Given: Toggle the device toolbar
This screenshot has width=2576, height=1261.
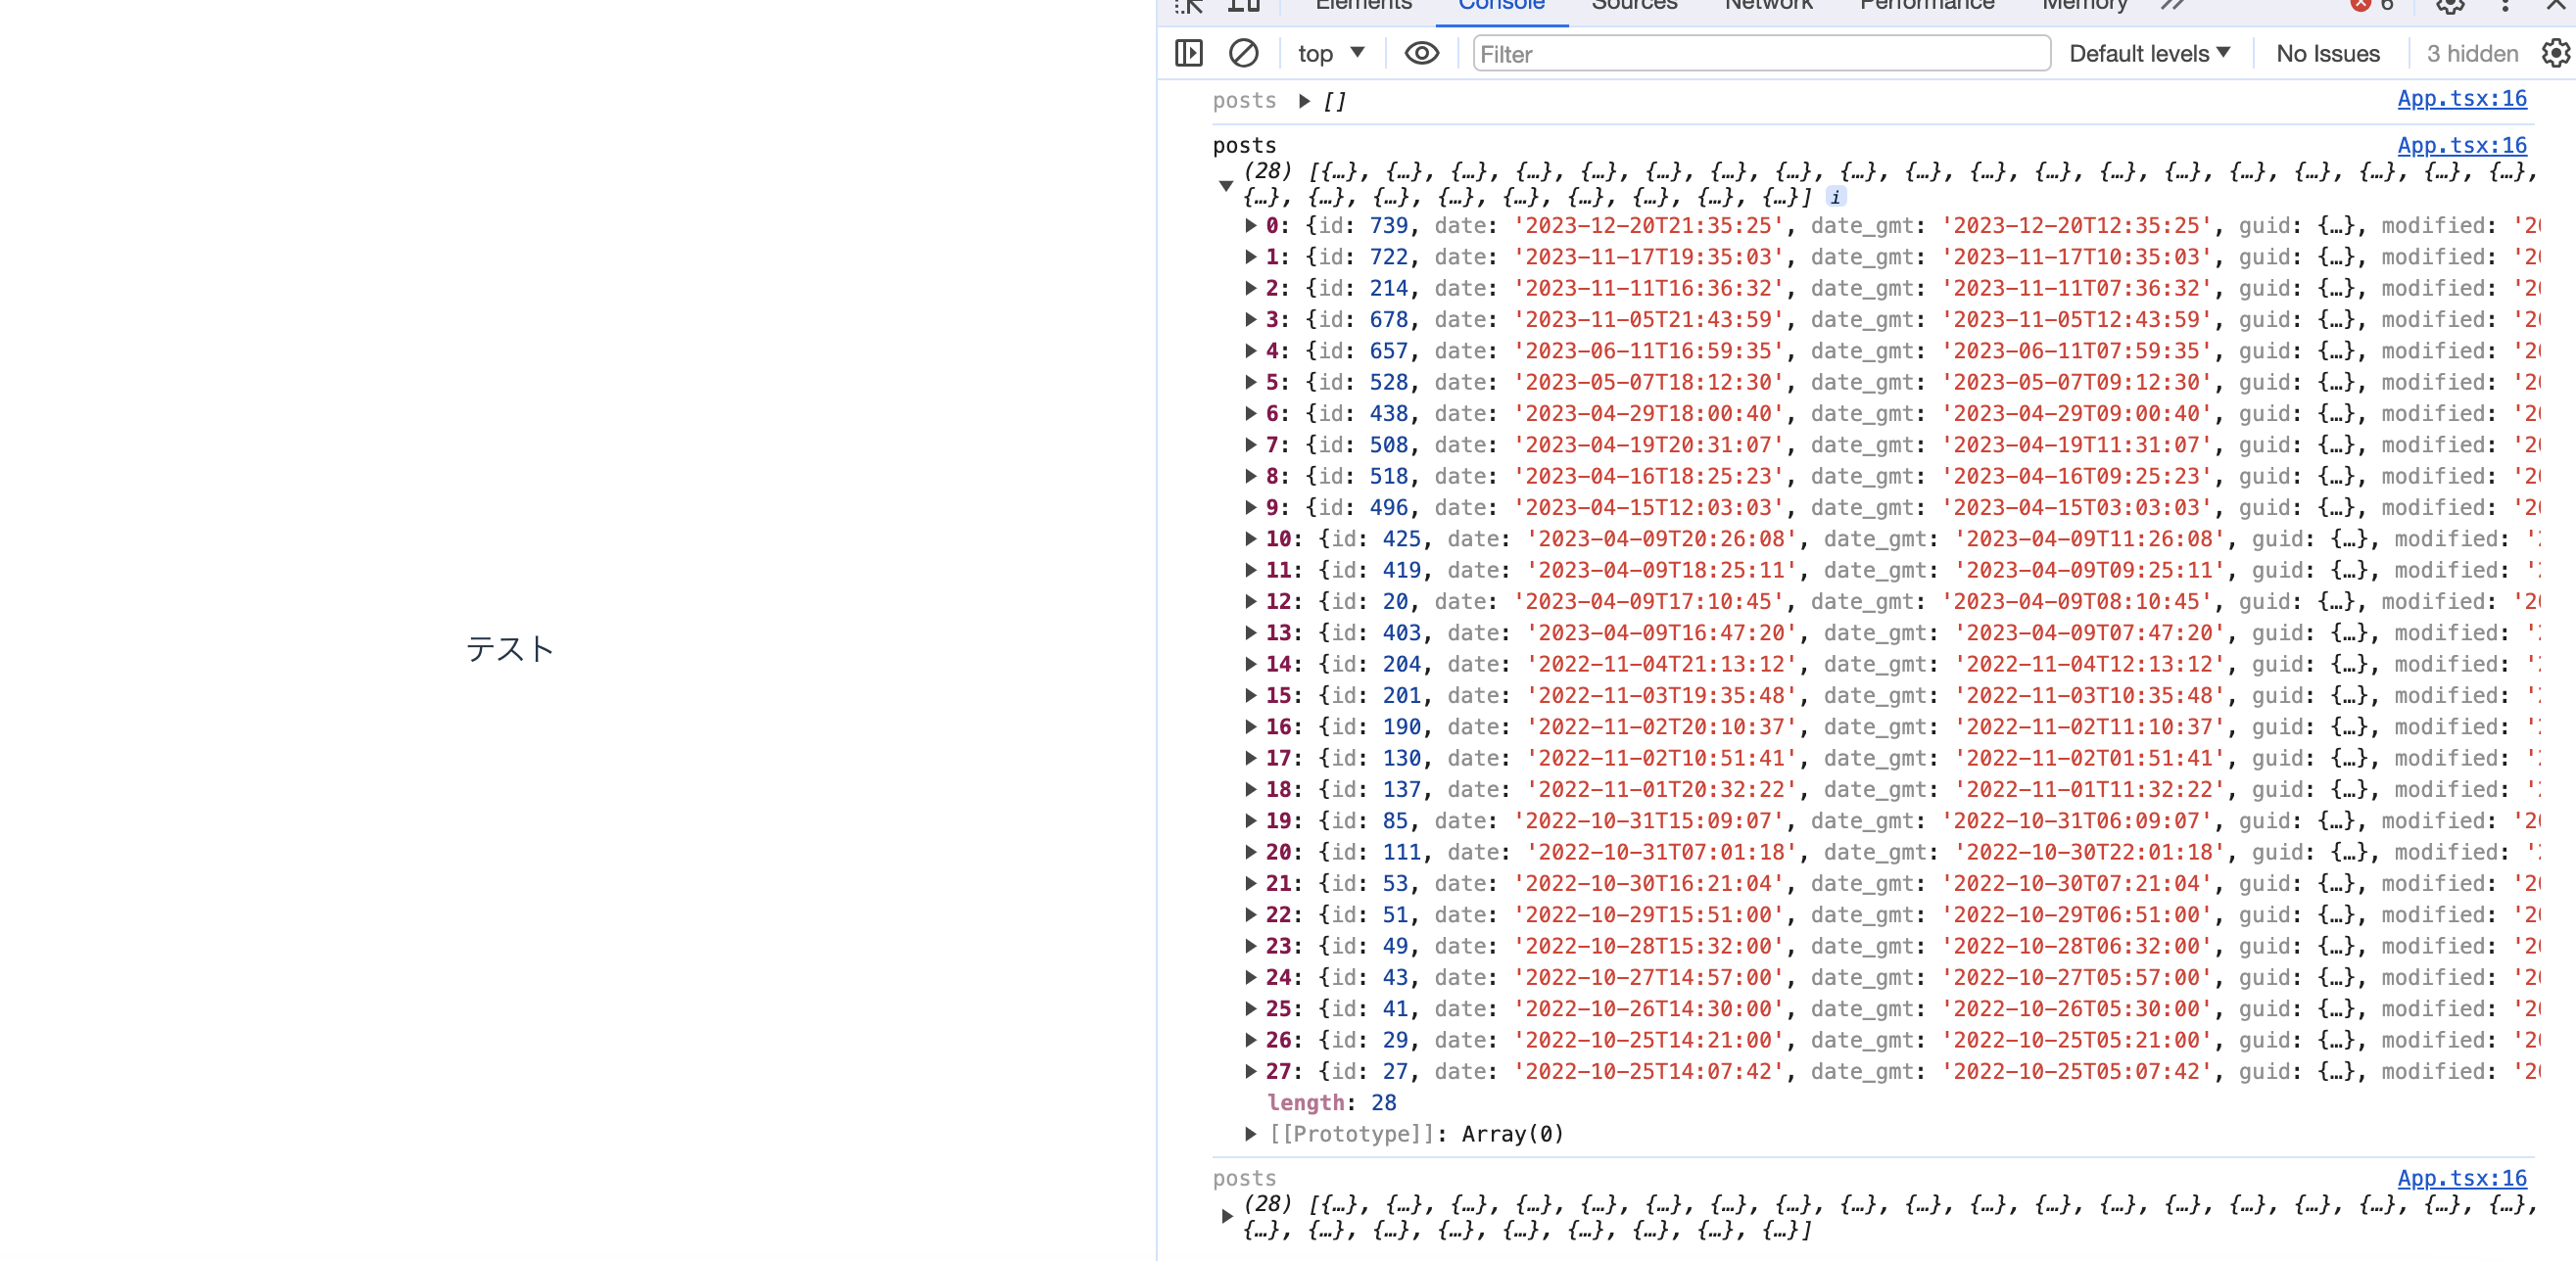Looking at the screenshot, I should point(1243,7).
